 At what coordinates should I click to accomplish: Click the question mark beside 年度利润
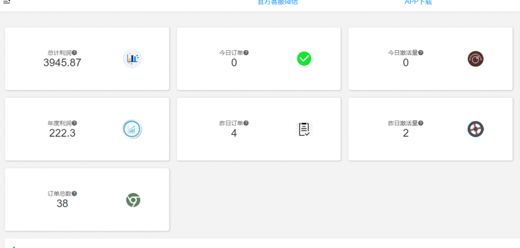click(74, 123)
